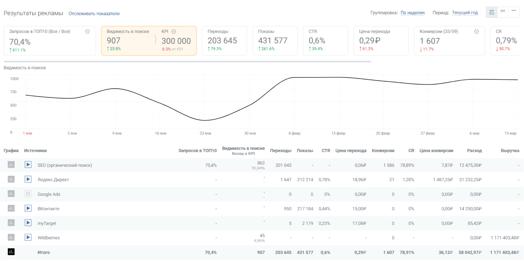Open settings gear on Запросов в ТОП10 card
The width and height of the screenshot is (524, 261).
point(87,31)
